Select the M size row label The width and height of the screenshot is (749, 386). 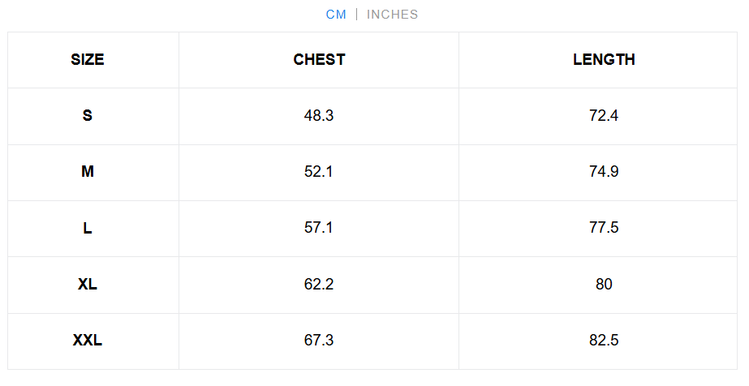[88, 172]
